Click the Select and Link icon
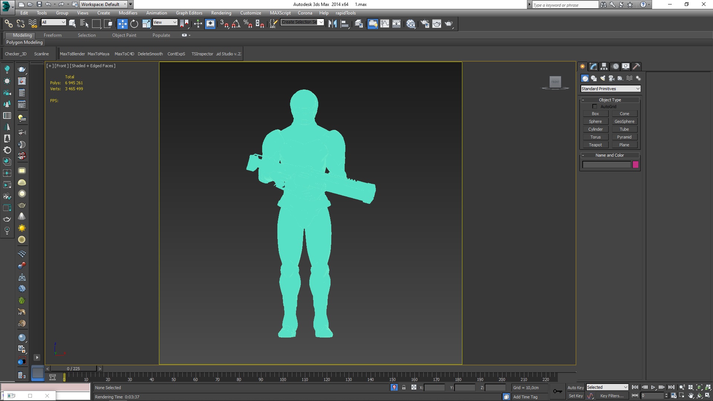The image size is (713, 401). click(8, 24)
